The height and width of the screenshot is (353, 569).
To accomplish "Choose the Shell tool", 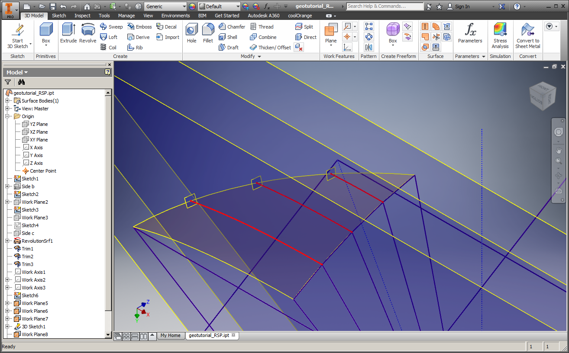I will (228, 37).
